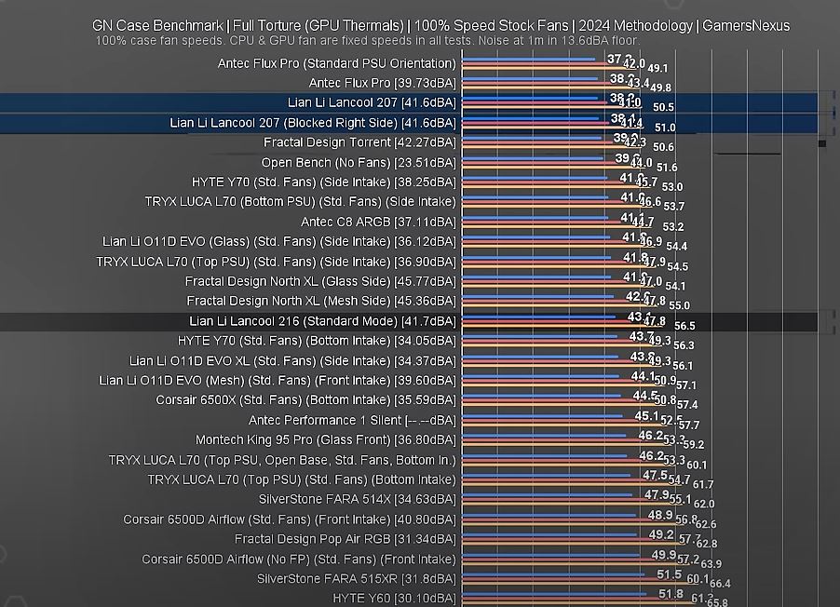840x607 pixels.
Task: Click the 62.6 value on the chart
Action: click(x=706, y=524)
